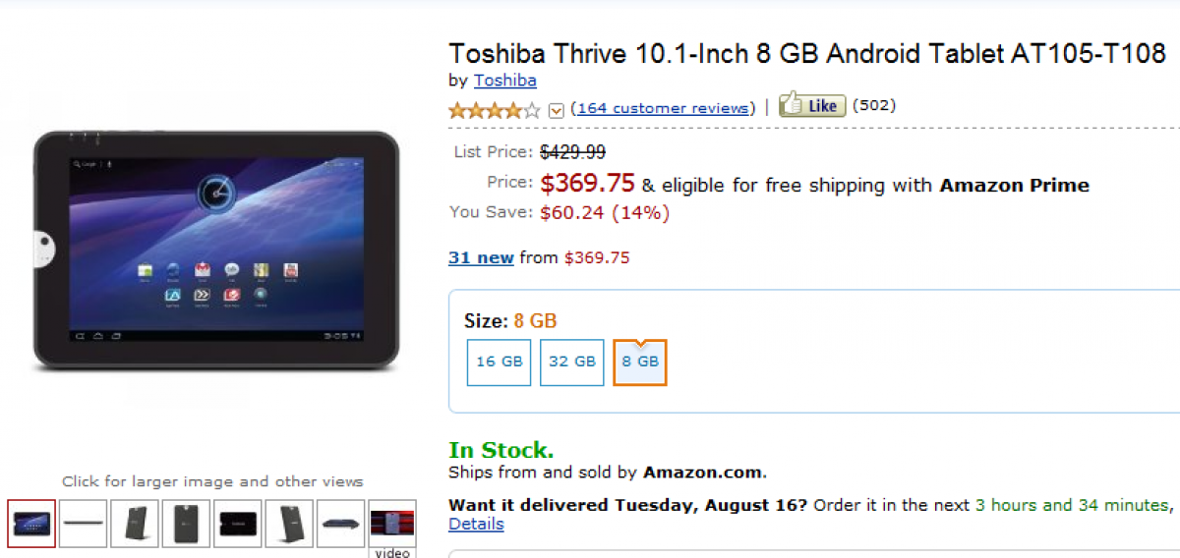Select the 16 GB size option

(499, 362)
